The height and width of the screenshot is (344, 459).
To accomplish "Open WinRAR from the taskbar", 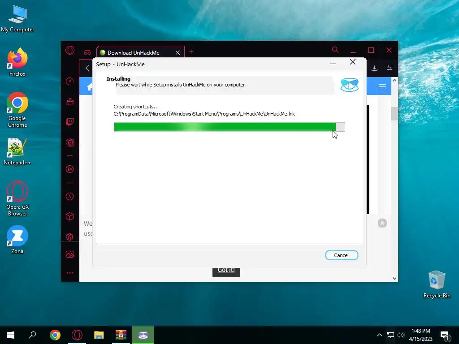I will 121,335.
